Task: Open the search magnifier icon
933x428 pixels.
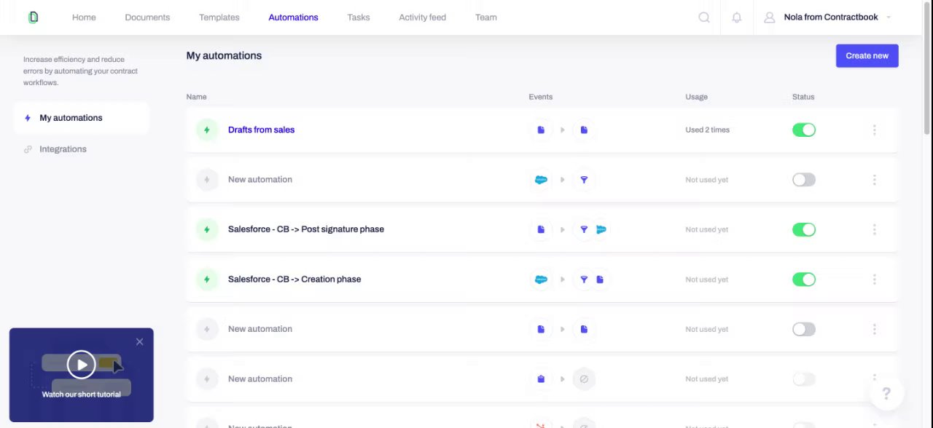Action: point(704,17)
